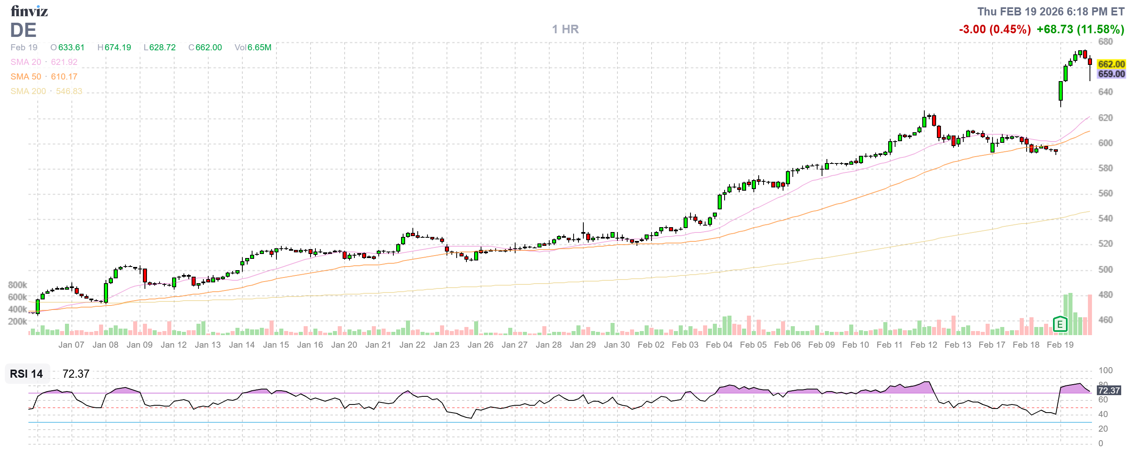Click the purple 659.00 price tag

pos(1111,74)
